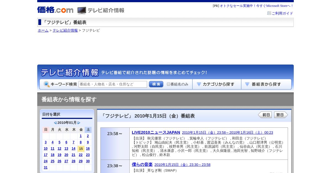The width and height of the screenshot is (331, 173).
Task: Select January 31 in calendar
Action: 46,168
